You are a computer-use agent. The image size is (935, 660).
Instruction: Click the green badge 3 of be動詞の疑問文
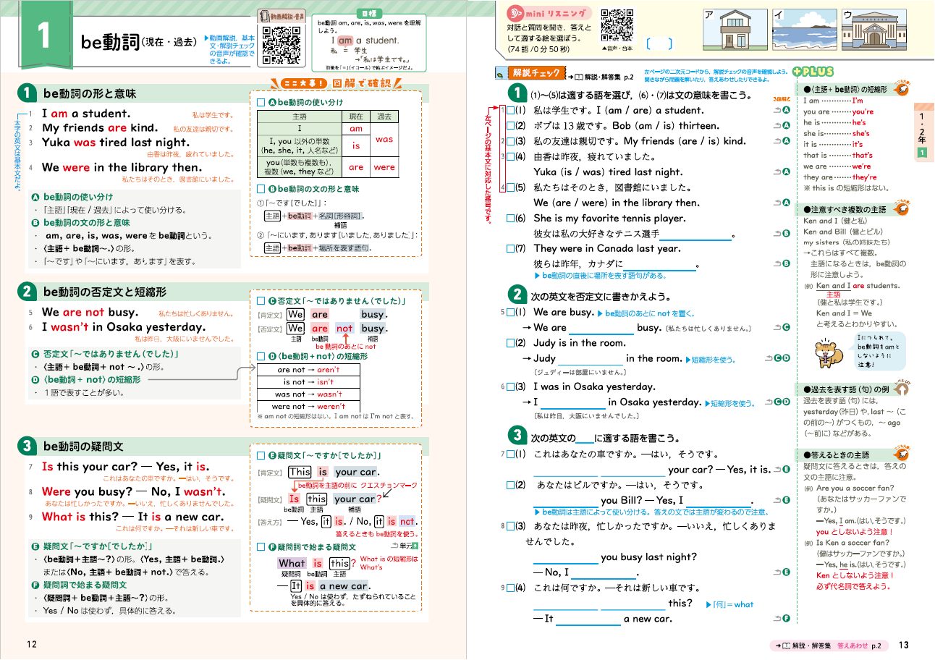(25, 446)
